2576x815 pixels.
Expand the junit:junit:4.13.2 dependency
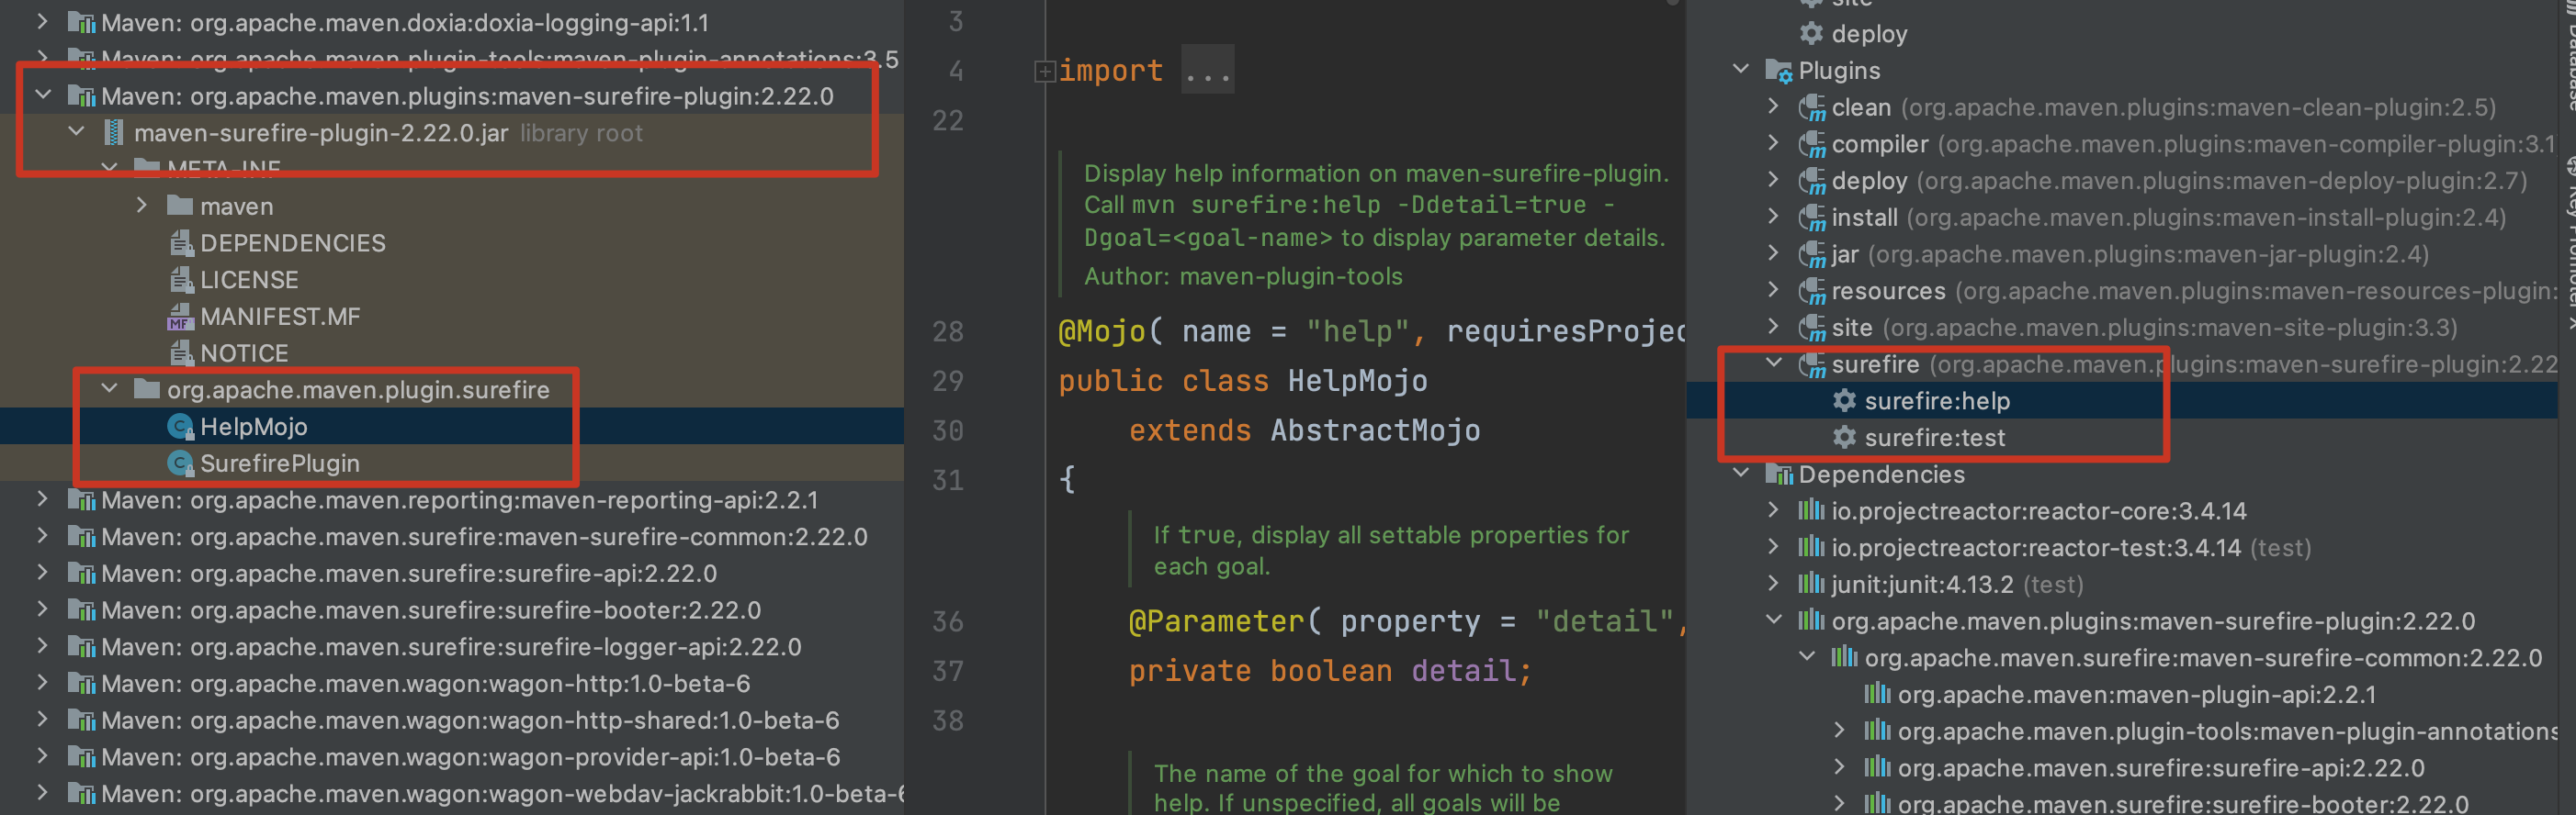(1773, 584)
